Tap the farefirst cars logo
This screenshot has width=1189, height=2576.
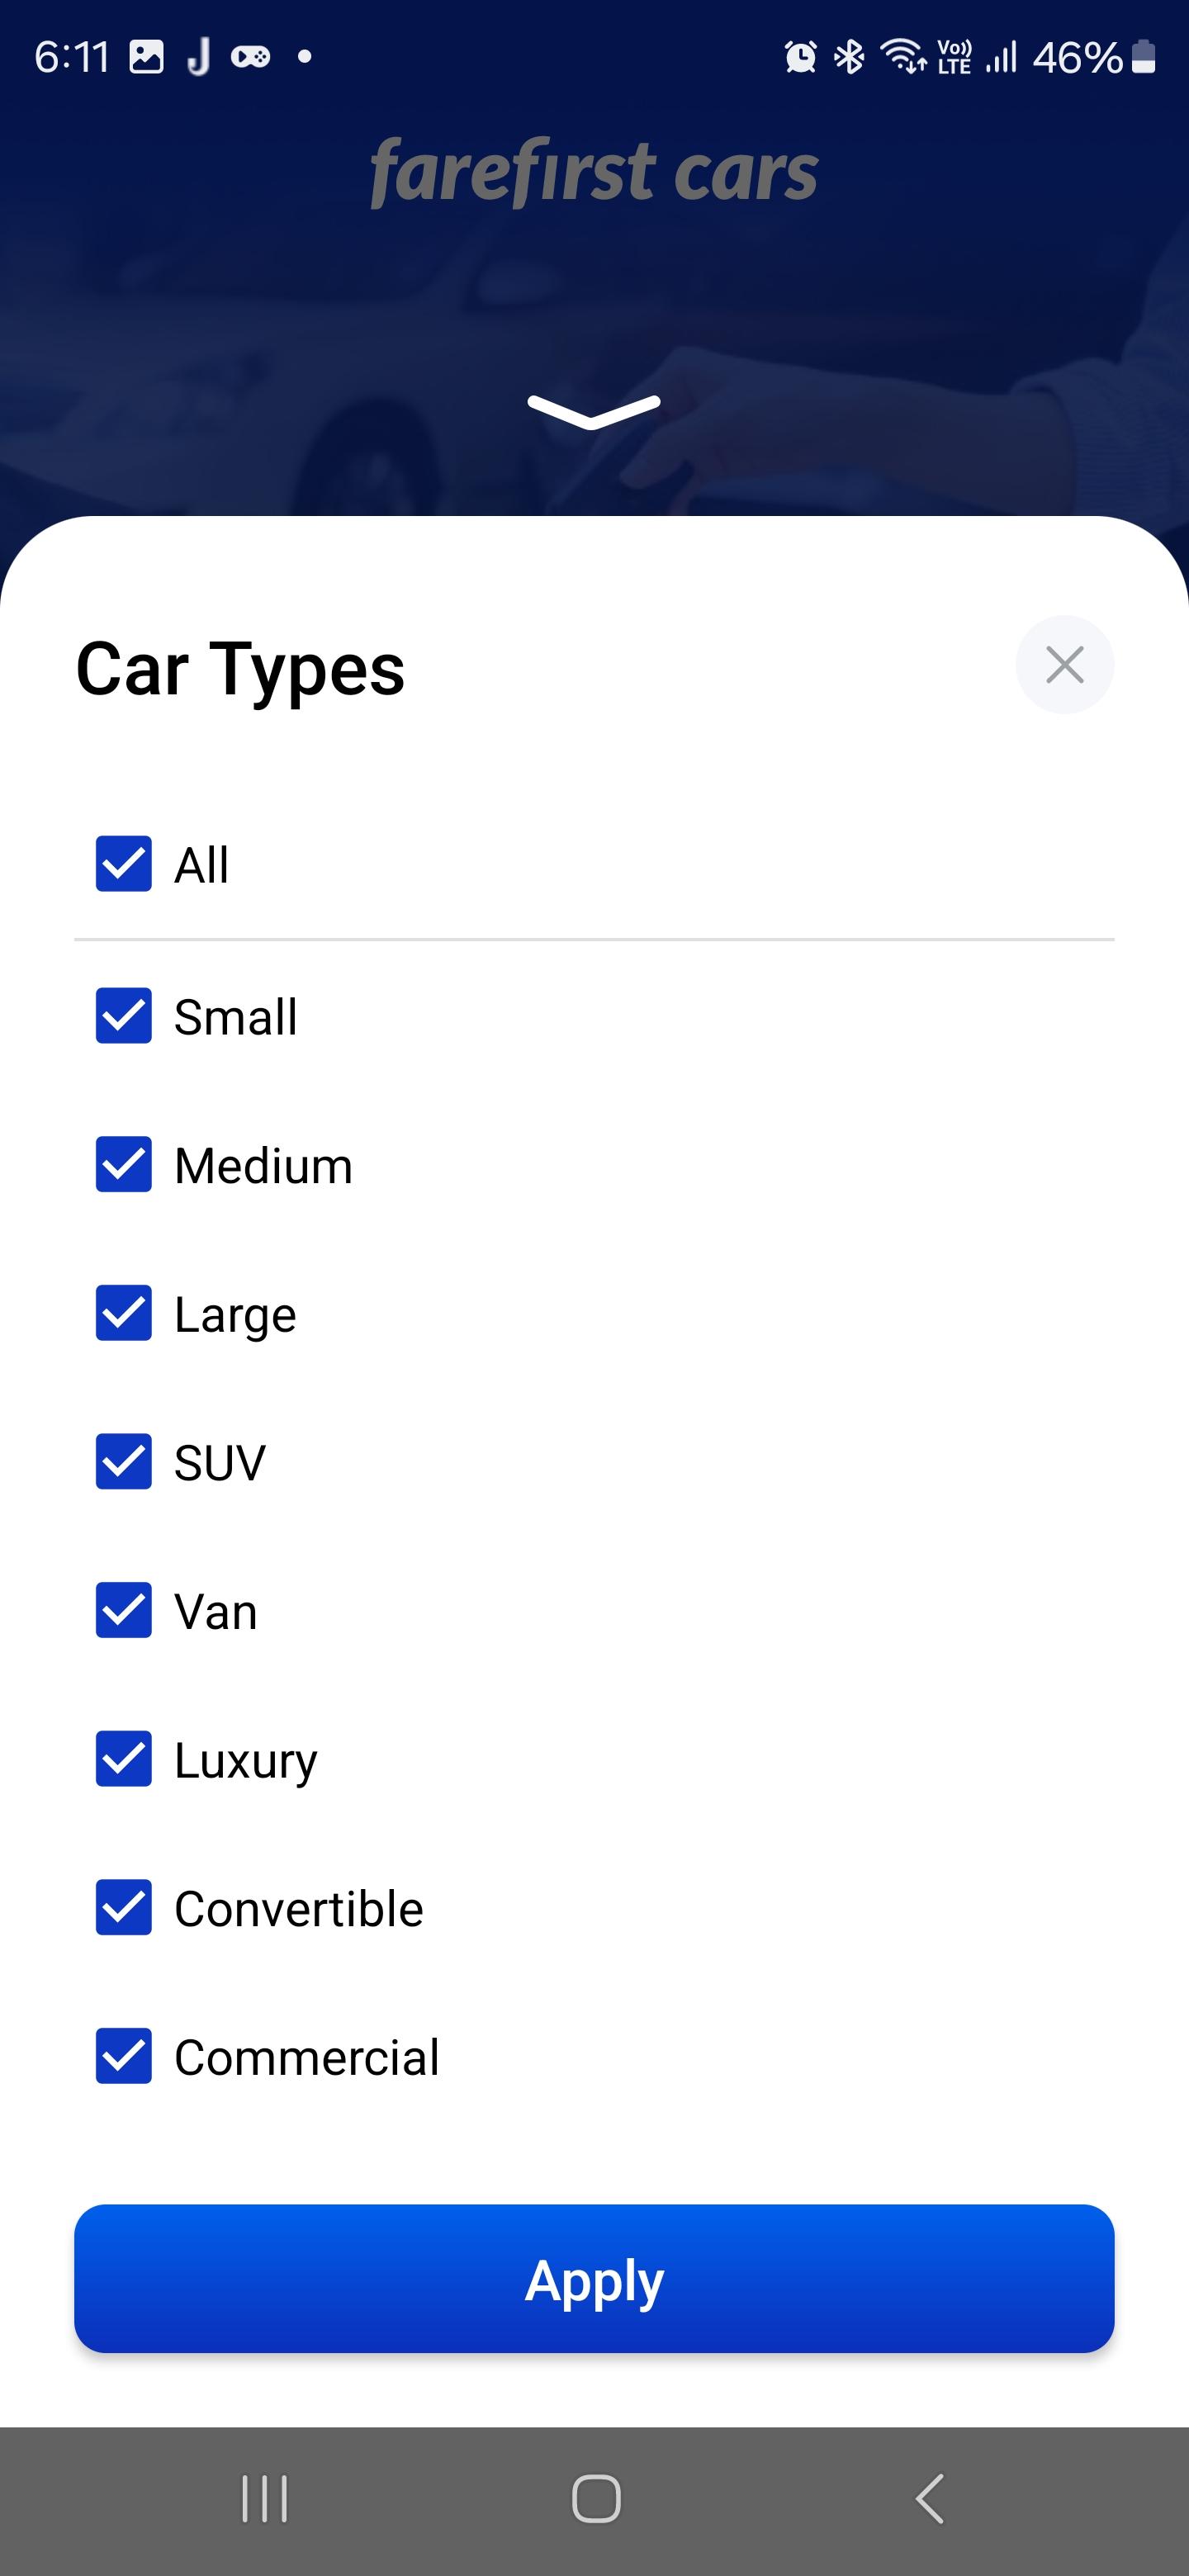(594, 172)
